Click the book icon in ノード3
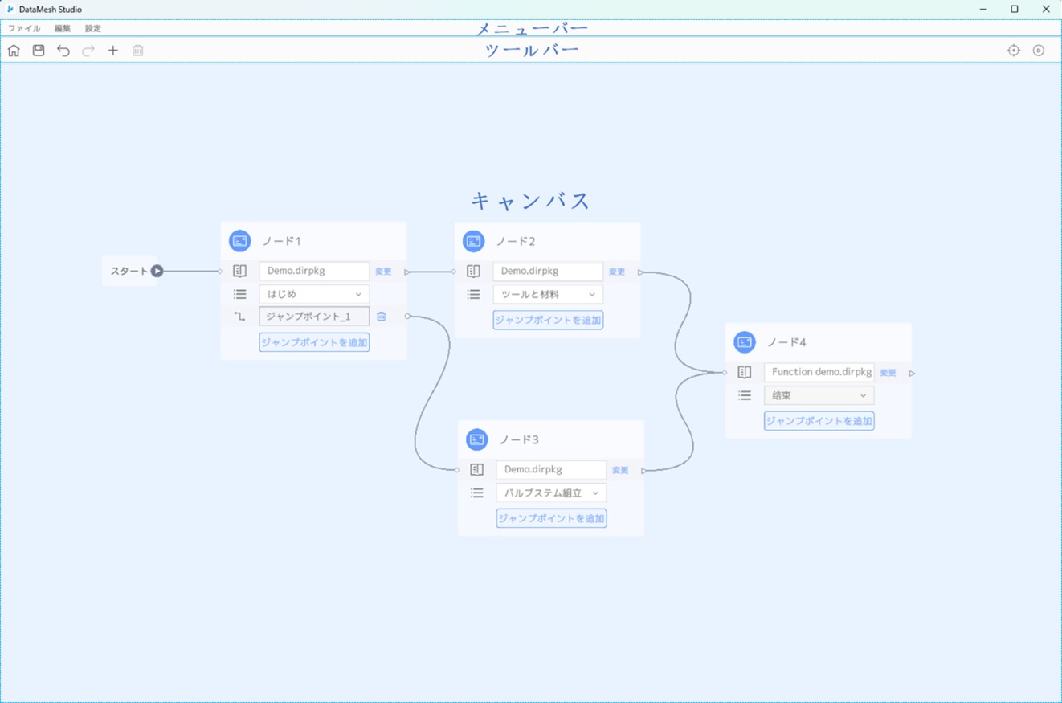1062x703 pixels. click(x=476, y=470)
